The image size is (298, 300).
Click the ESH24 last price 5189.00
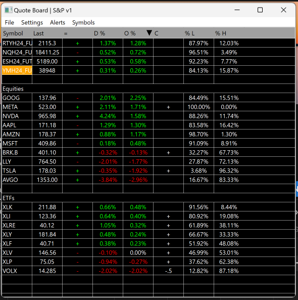tap(47, 61)
